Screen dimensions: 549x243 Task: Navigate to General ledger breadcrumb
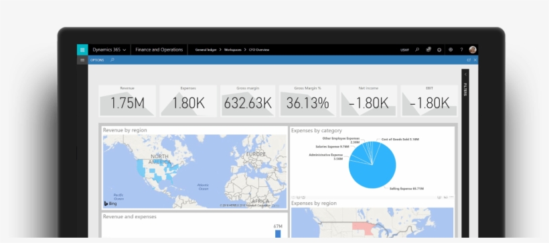206,50
